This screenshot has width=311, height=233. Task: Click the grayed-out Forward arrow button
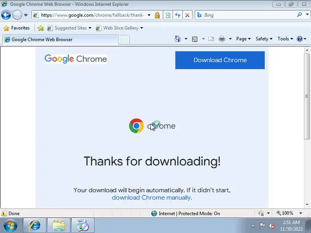(17, 15)
